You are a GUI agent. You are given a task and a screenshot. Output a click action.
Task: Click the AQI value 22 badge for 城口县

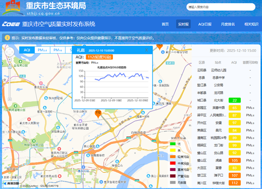[235, 100]
